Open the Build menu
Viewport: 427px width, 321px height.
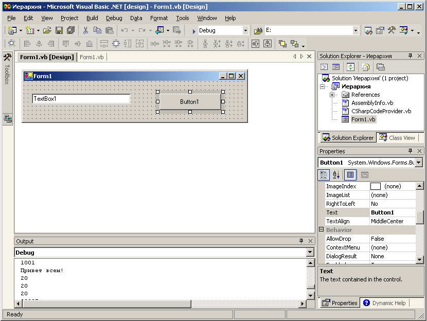pyautogui.click(x=92, y=18)
